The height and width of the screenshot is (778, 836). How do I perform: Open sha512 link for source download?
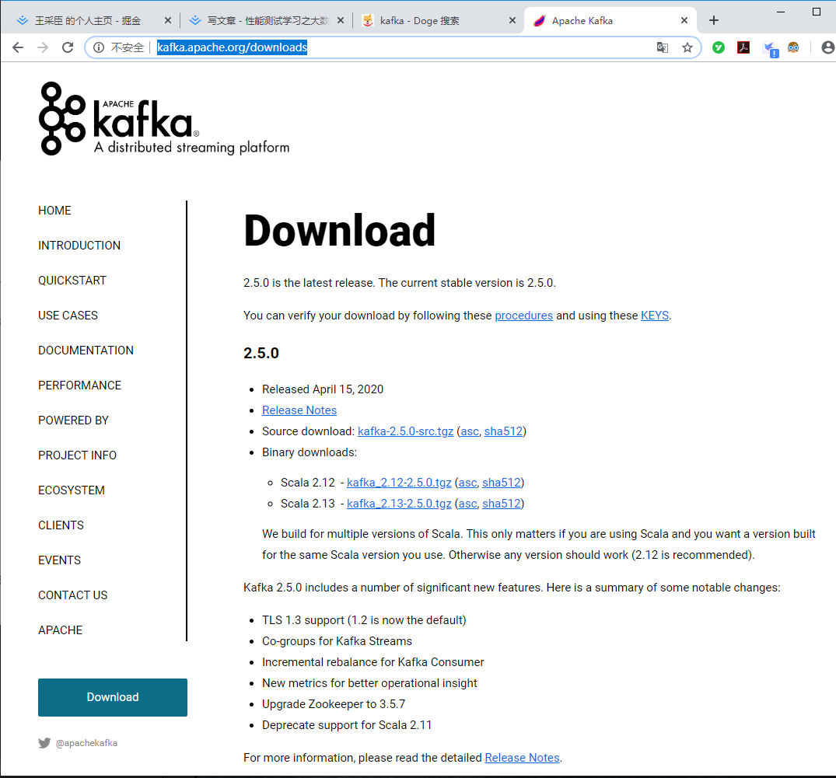tap(503, 431)
